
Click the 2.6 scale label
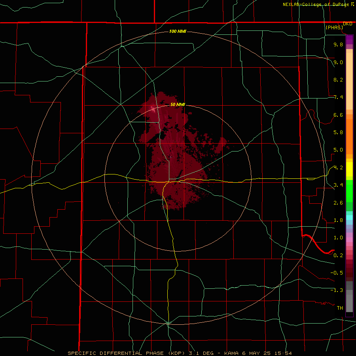tap(338, 203)
